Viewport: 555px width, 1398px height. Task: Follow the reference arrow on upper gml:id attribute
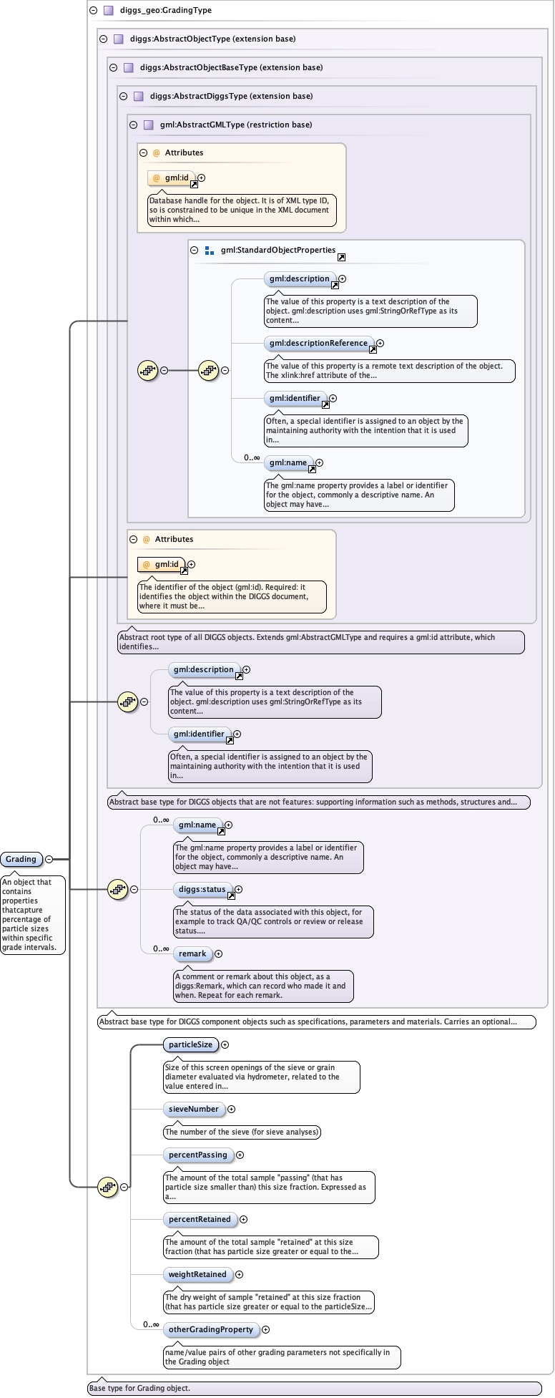(194, 185)
